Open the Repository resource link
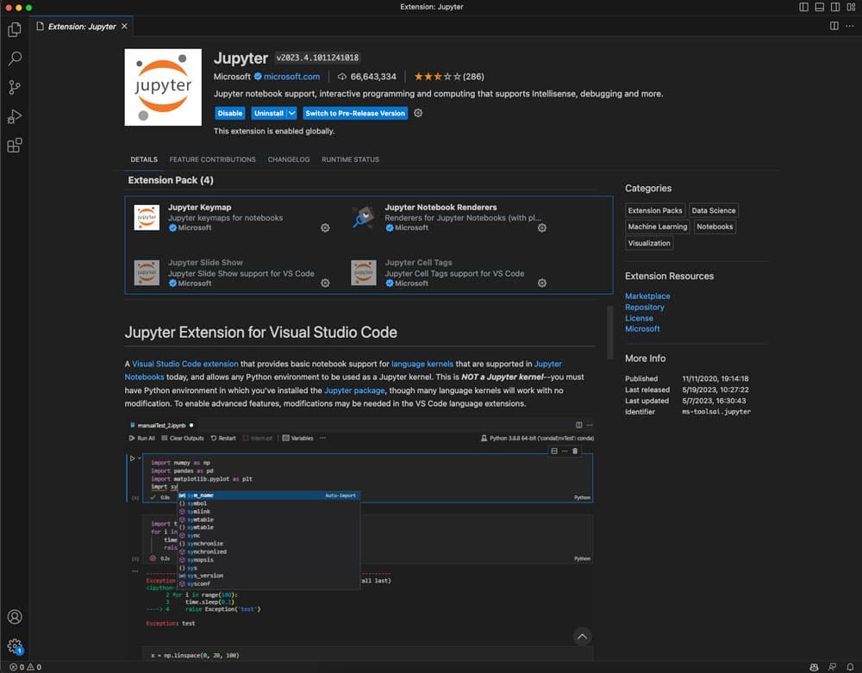This screenshot has height=673, width=862. (644, 307)
